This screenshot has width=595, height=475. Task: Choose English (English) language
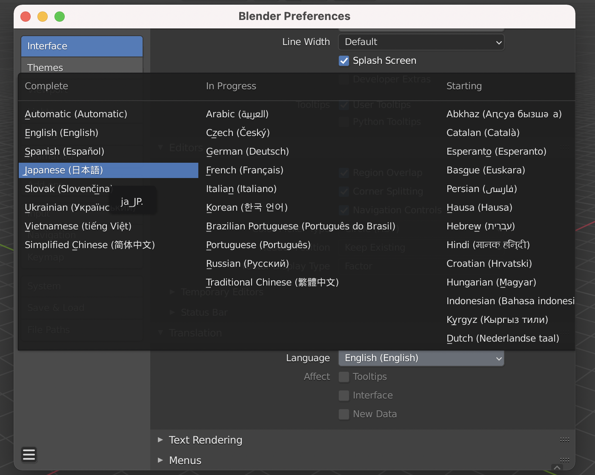(x=109, y=133)
